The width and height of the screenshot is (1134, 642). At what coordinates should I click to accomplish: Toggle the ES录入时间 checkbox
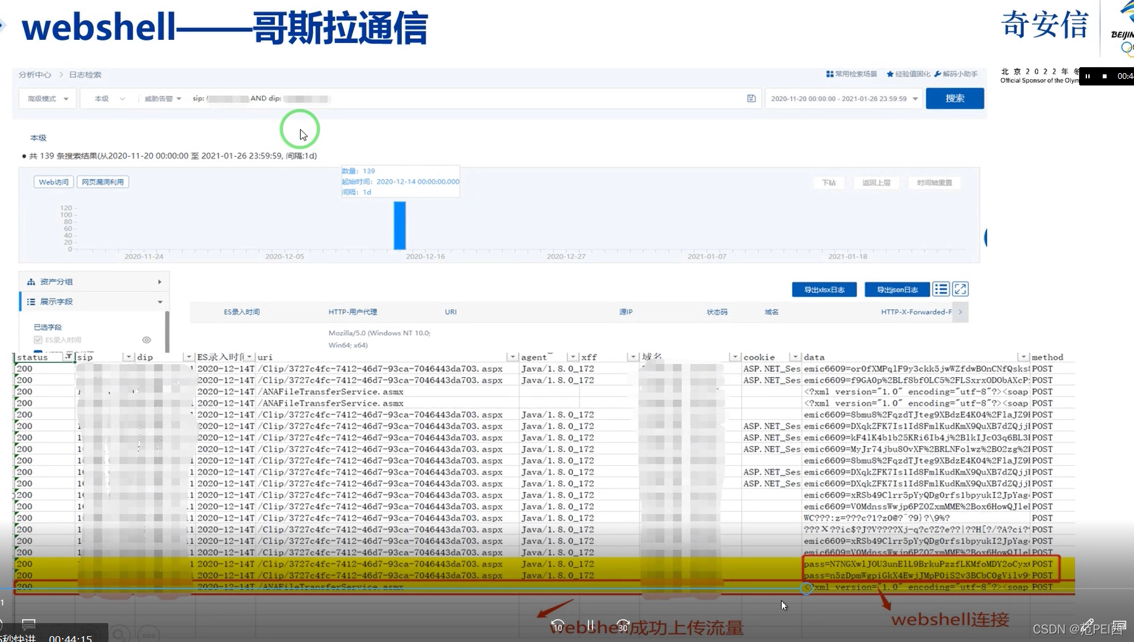coord(38,340)
